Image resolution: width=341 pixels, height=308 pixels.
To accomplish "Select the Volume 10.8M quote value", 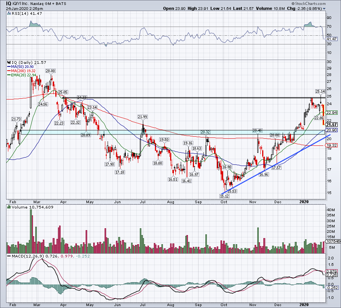I will pyautogui.click(x=270, y=8).
